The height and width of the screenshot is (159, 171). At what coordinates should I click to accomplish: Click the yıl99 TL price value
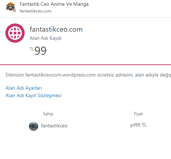click(x=138, y=125)
